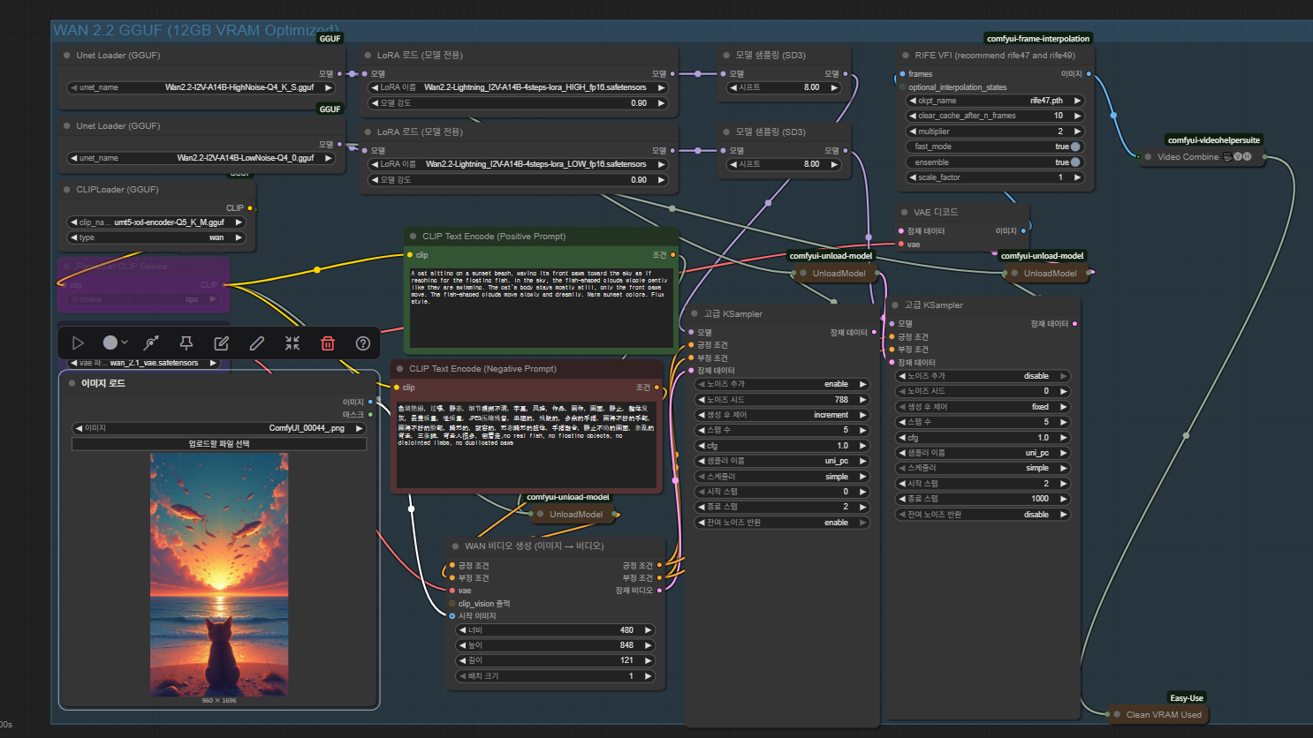Increase 너비 480 with right arrow
1313x738 pixels.
(x=648, y=630)
